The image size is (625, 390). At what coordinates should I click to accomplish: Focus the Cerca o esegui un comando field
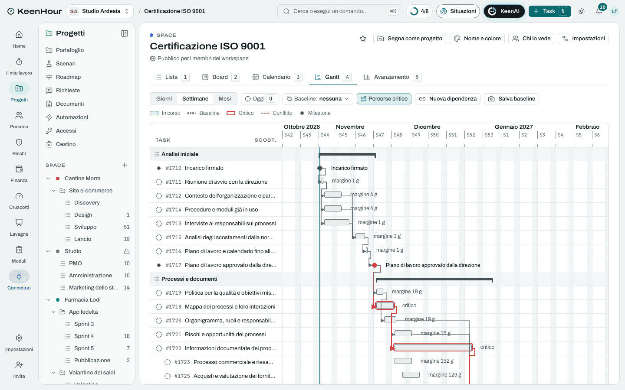pos(340,11)
